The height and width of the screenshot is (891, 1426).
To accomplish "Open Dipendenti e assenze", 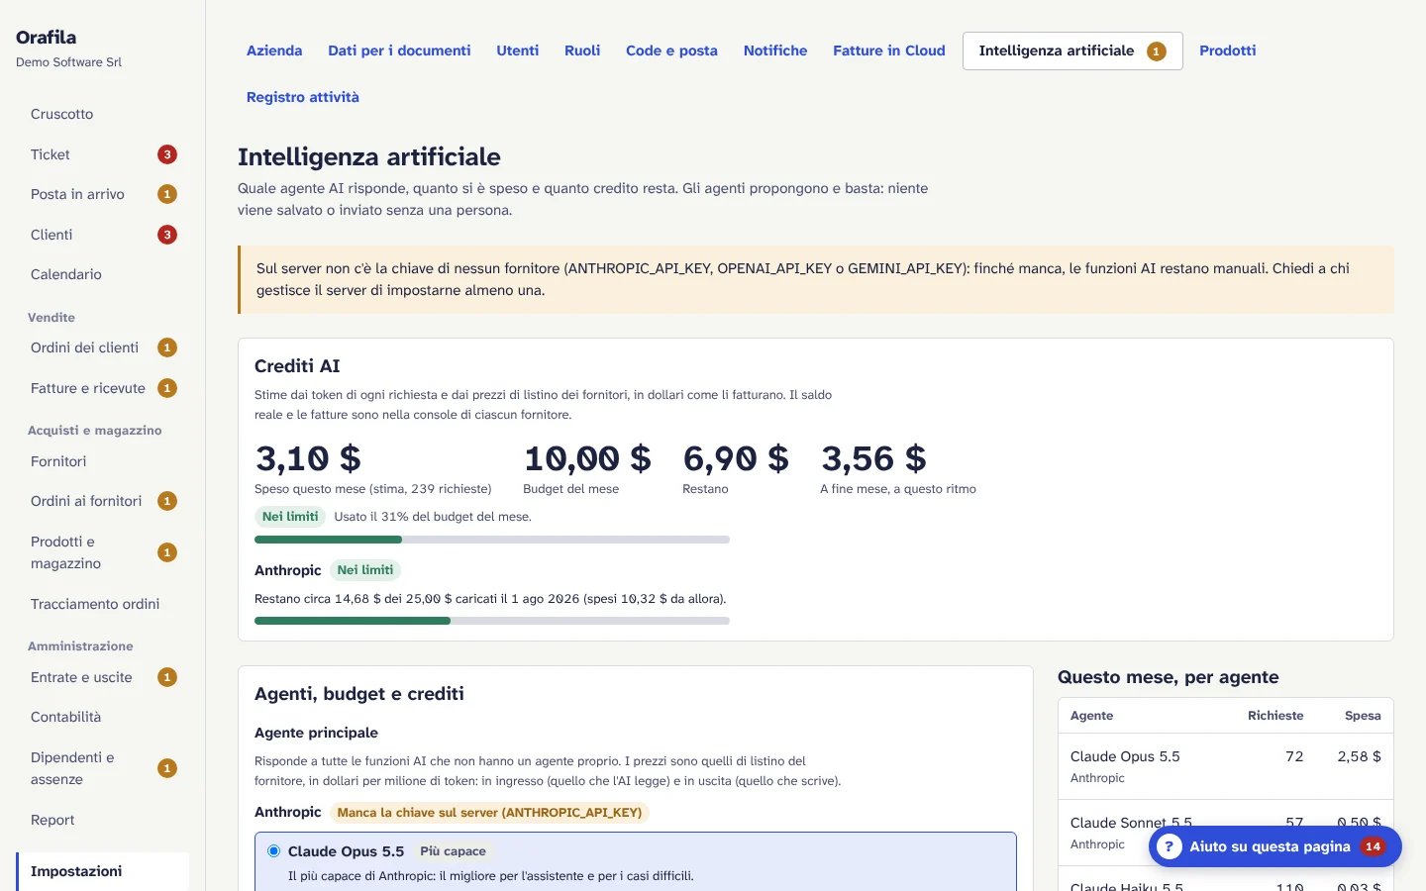I will click(103, 768).
